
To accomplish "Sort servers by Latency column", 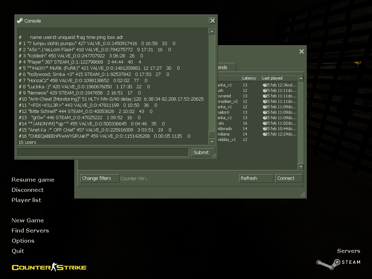I will [x=251, y=78].
